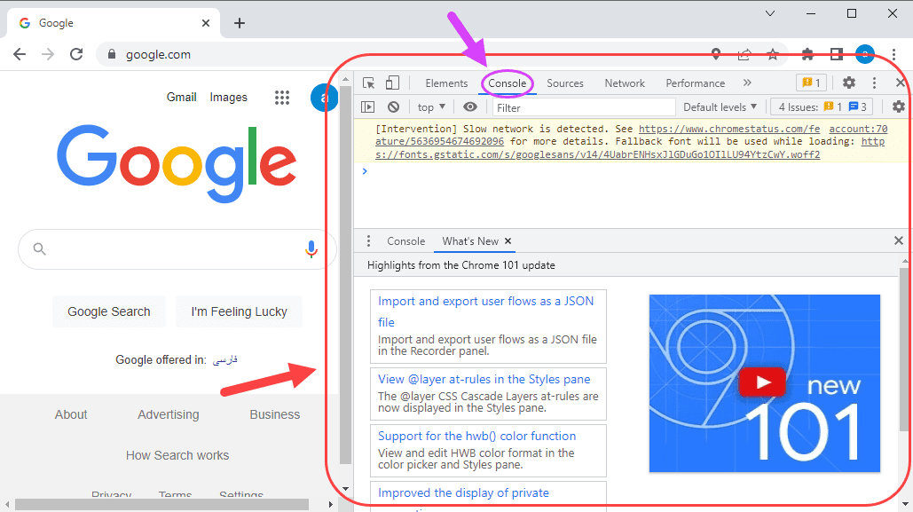This screenshot has height=512, width=913.
Task: Open 'Support for the hwb() color function' link
Action: pyautogui.click(x=476, y=437)
